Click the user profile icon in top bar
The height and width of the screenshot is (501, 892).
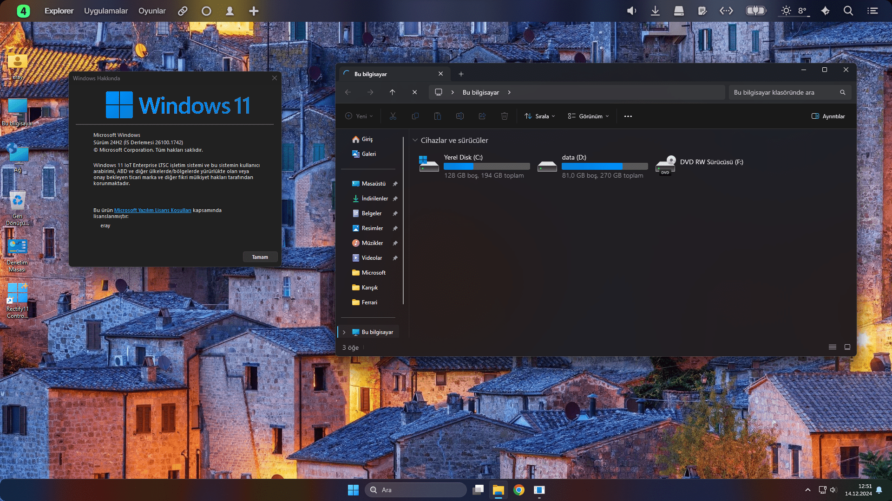[230, 11]
